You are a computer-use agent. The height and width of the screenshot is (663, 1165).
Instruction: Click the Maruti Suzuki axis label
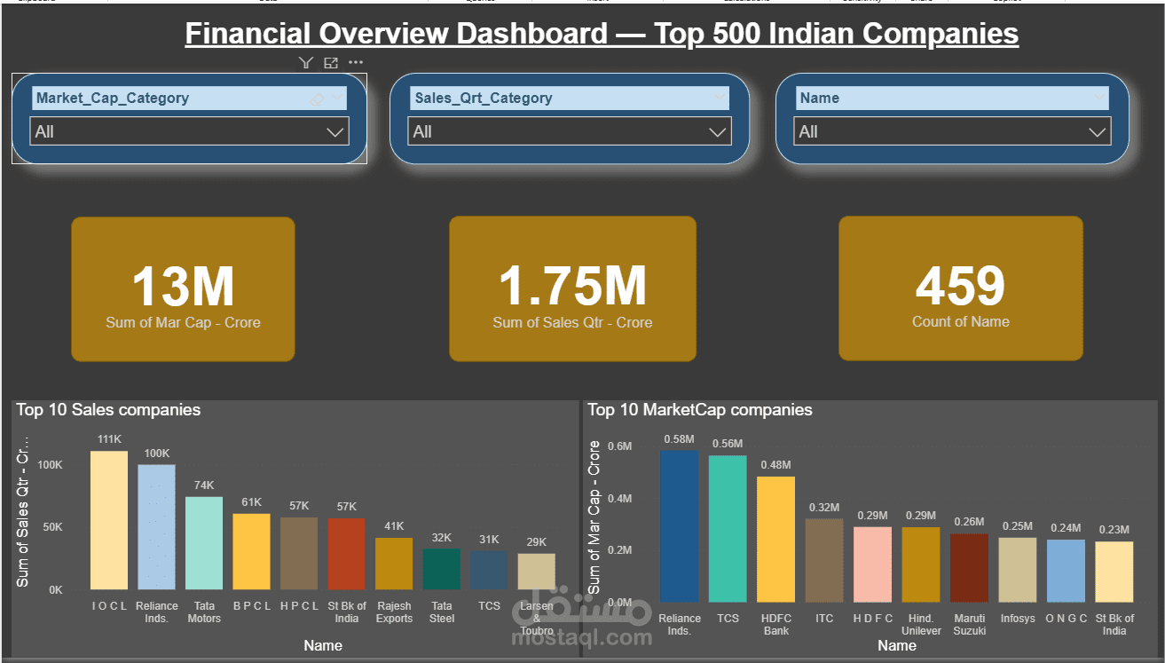click(x=969, y=625)
